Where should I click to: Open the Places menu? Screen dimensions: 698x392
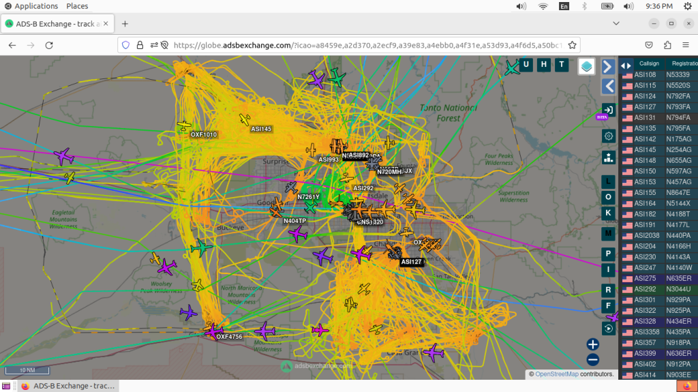point(77,5)
